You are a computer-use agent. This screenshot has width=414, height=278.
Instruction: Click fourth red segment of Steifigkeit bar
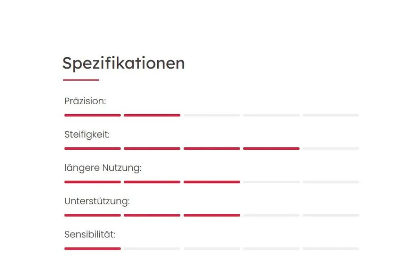[271, 149]
